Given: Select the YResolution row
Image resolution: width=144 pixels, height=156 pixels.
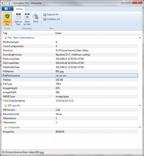Looking at the screenshot, I should 70,122.
